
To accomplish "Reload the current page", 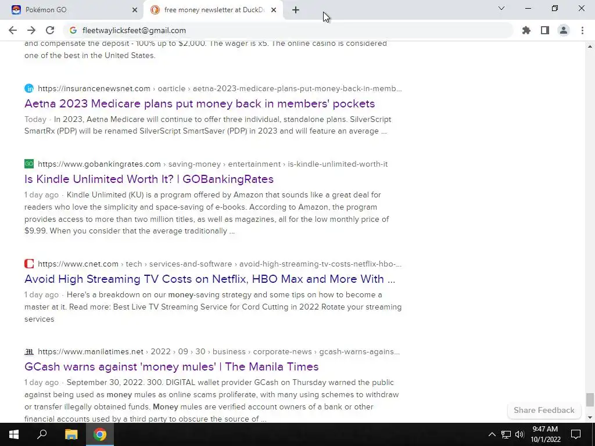I will click(x=50, y=30).
